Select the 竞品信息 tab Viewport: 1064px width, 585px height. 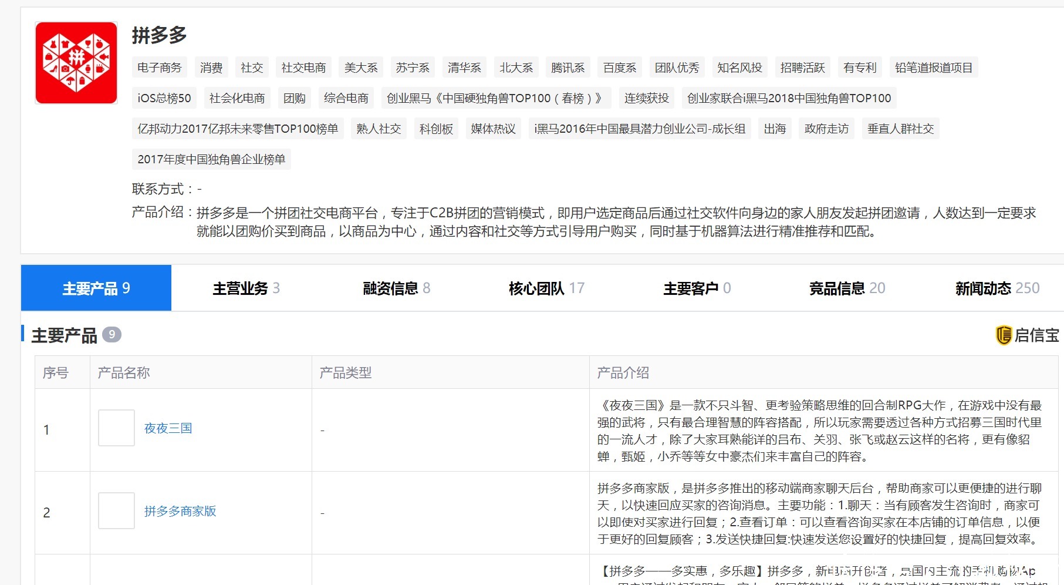tap(847, 288)
